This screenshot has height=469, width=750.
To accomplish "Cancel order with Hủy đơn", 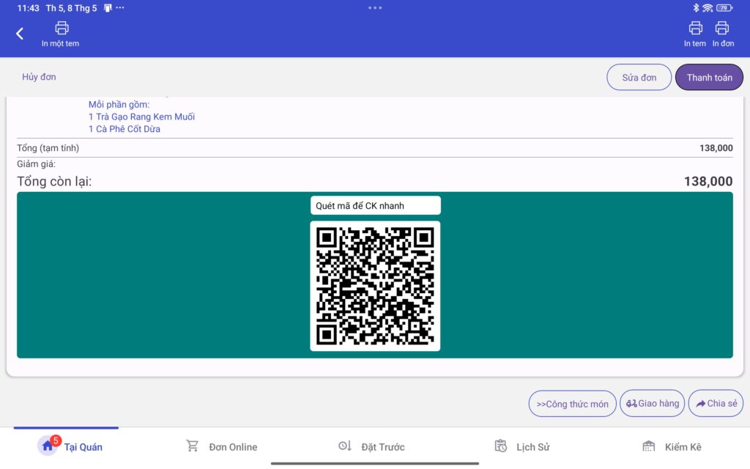I will (39, 77).
